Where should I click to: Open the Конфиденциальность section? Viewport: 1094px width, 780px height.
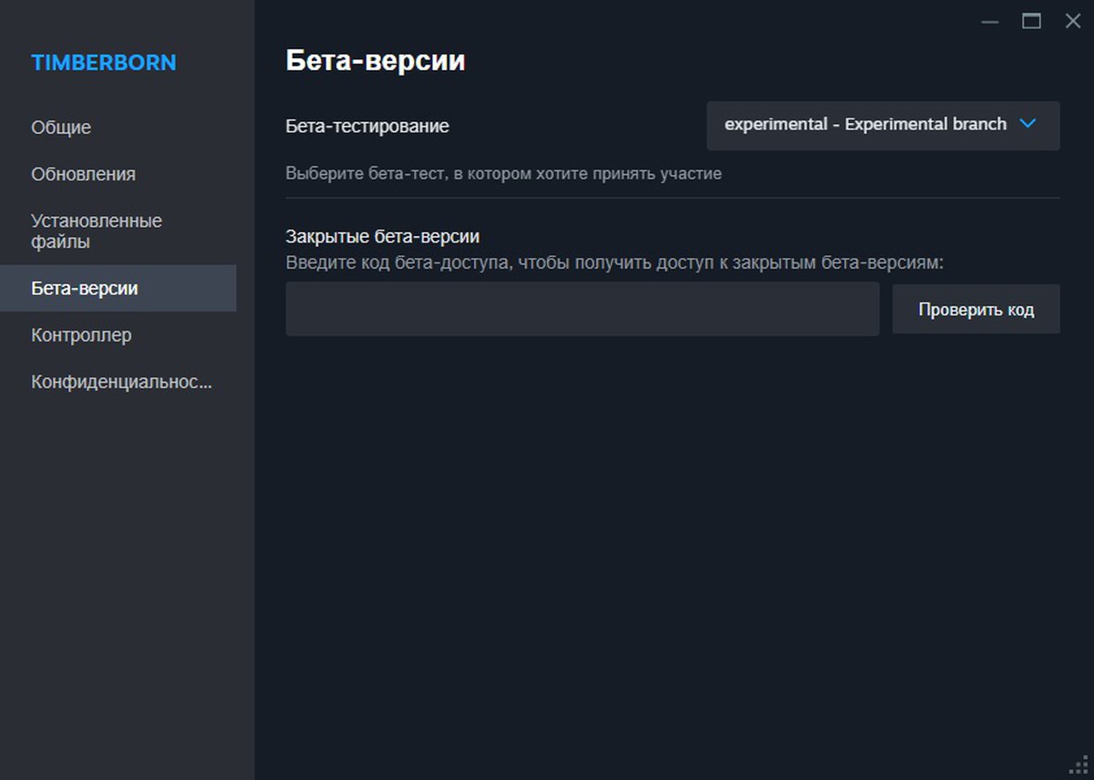[x=121, y=382]
